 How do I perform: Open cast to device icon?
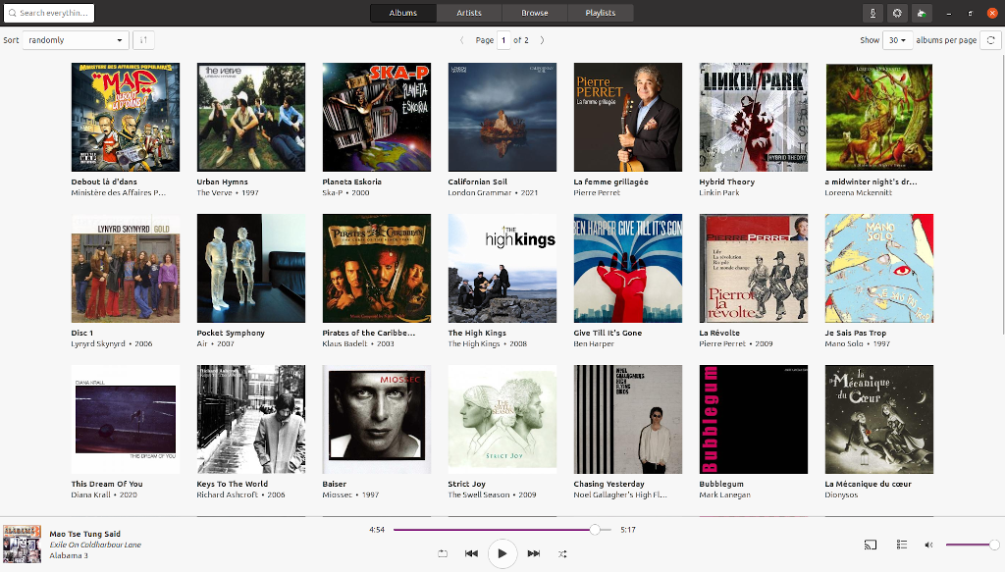871,545
